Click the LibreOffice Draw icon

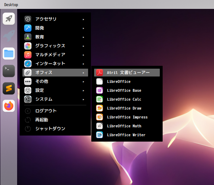[100, 108]
